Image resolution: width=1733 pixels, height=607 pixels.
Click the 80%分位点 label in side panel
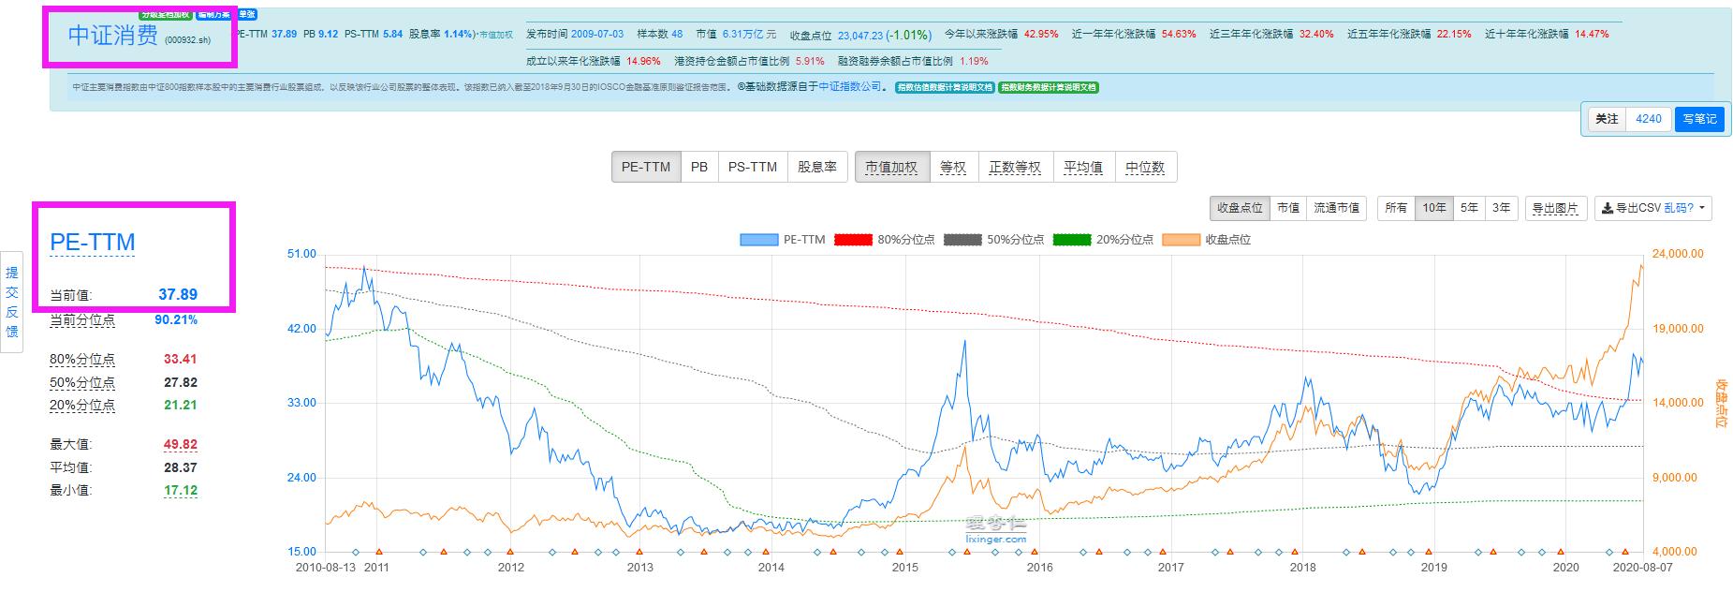pyautogui.click(x=82, y=360)
